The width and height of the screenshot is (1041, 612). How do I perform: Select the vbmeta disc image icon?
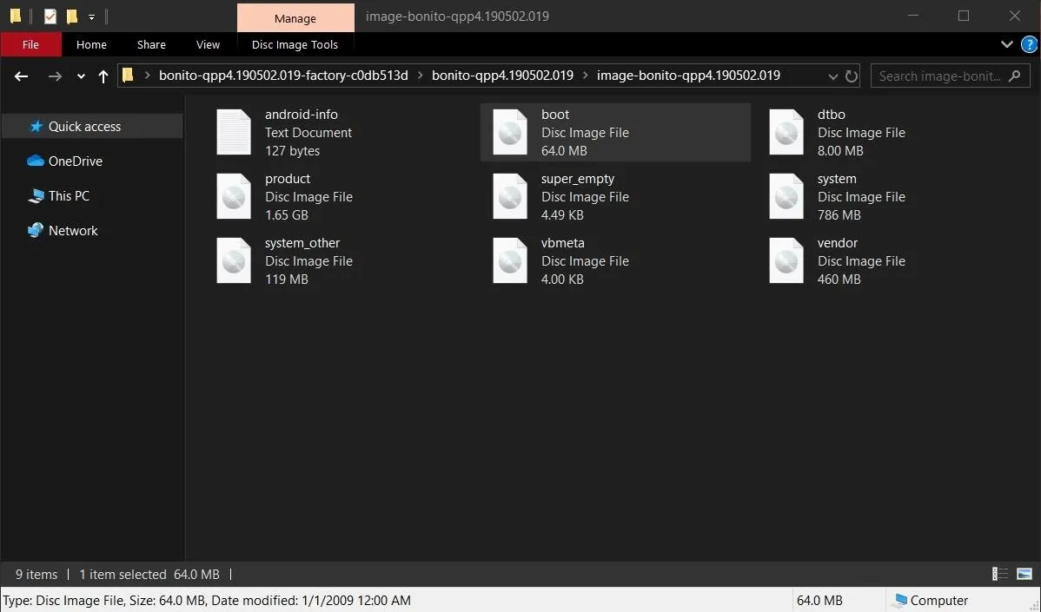[510, 260]
